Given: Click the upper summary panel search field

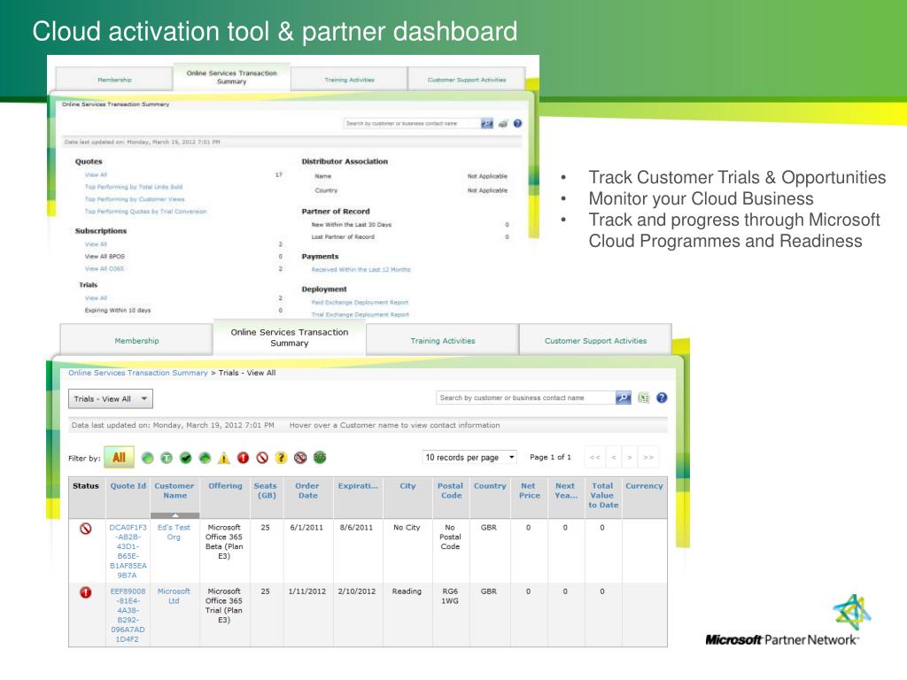Looking at the screenshot, I should pyautogui.click(x=413, y=123).
